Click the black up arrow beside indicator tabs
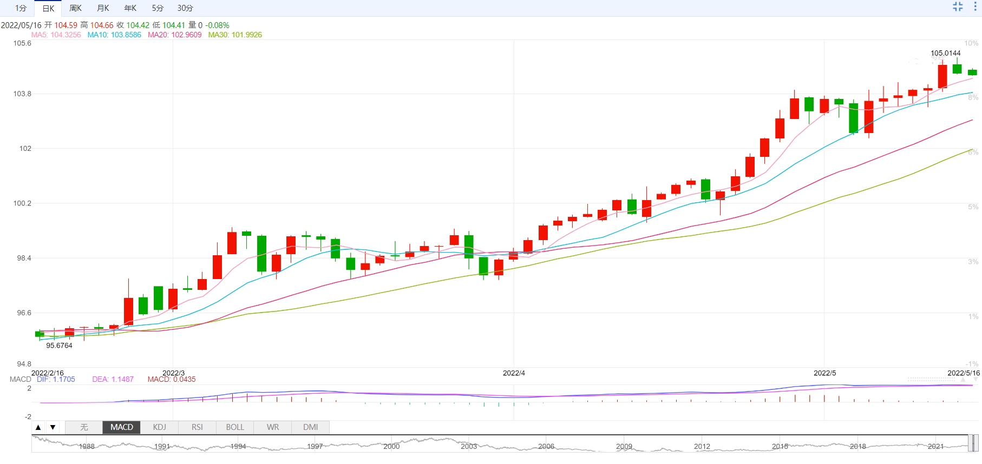The width and height of the screenshot is (982, 464). 38,427
